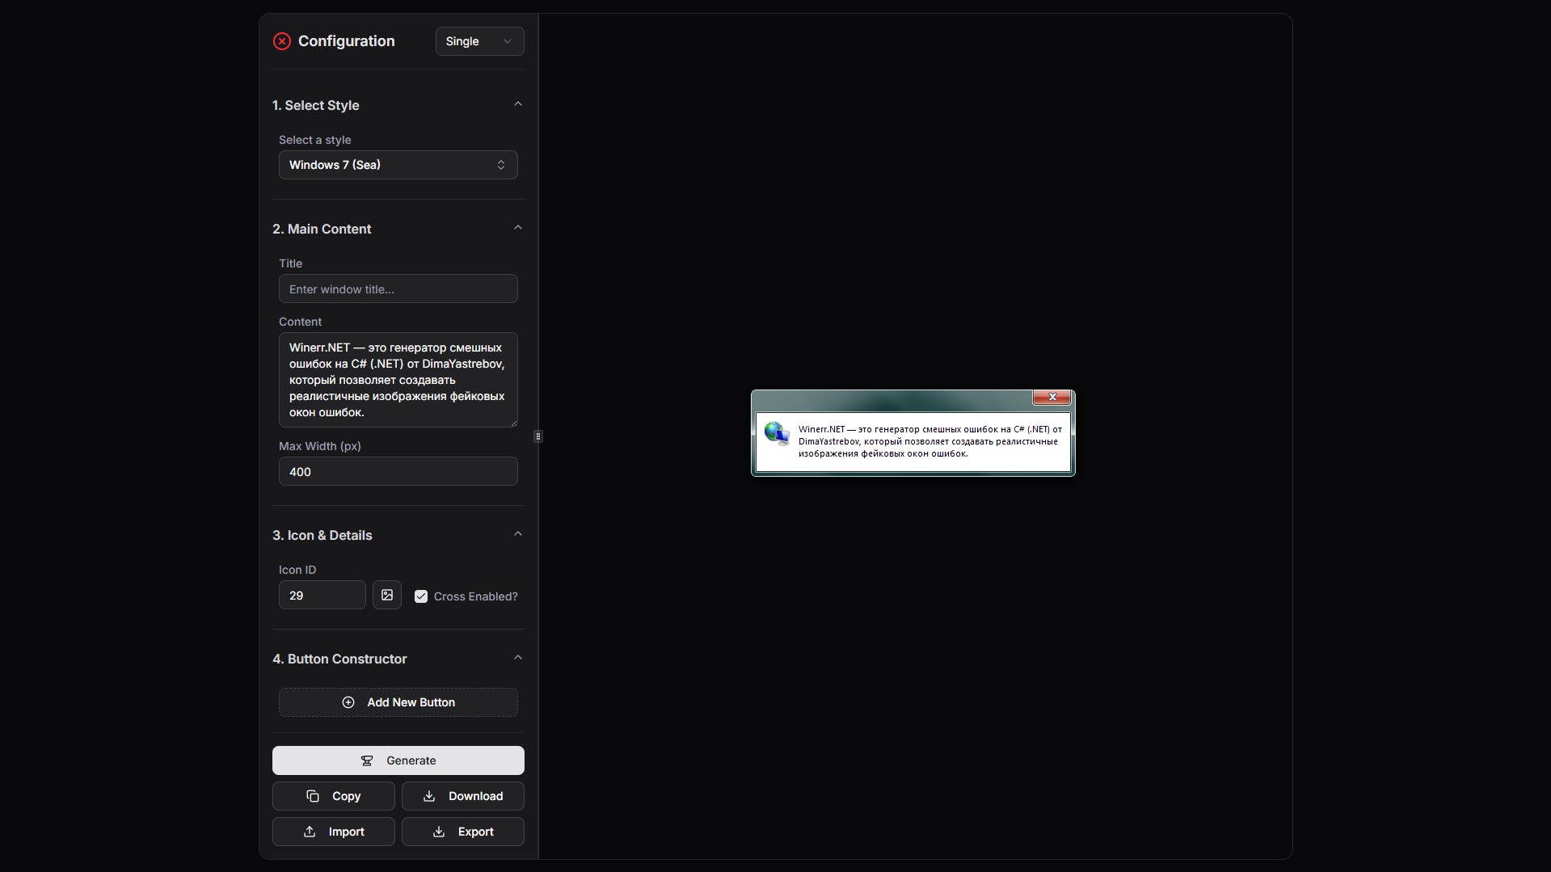Click the red close button on preview window
The width and height of the screenshot is (1551, 872).
click(x=1052, y=397)
